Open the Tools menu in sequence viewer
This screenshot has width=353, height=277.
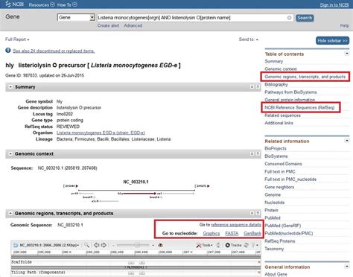[x=204, y=245]
